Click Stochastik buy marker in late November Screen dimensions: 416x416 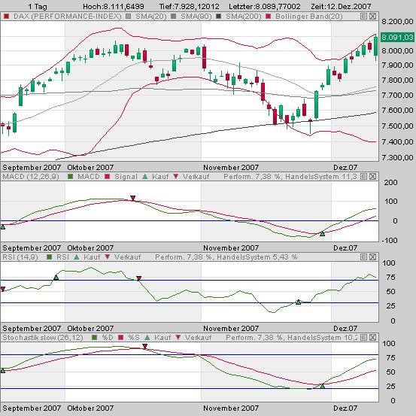tap(323, 387)
